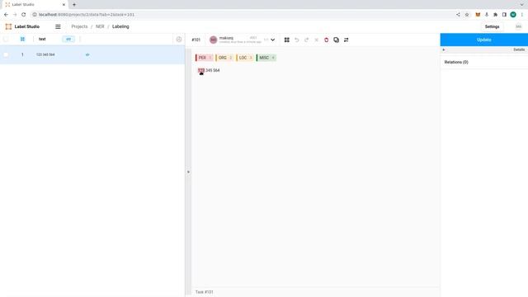
Task: Click the Labeling breadcrumb
Action: (120, 26)
